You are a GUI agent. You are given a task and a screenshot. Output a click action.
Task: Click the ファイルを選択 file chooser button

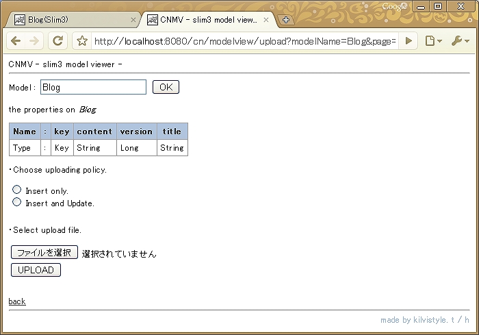coord(44,252)
